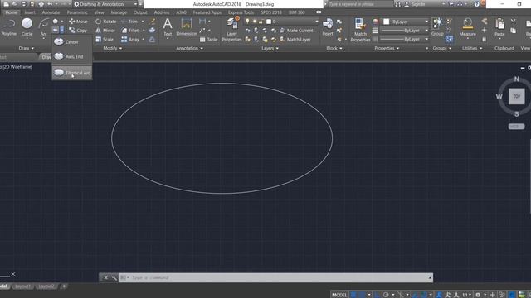Open the Insert block tool

(328, 27)
